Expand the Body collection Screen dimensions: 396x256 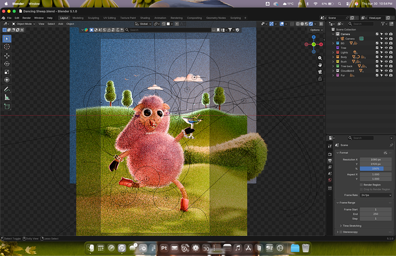click(x=333, y=57)
